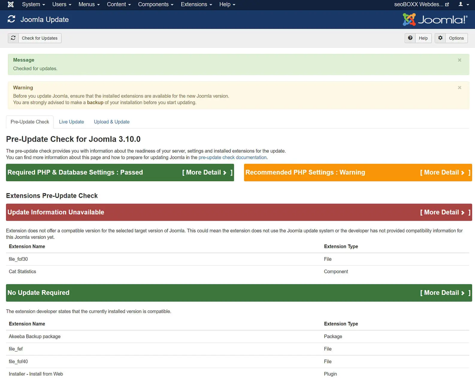The width and height of the screenshot is (475, 383).
Task: Click the Help toolbar button label
Action: tap(423, 38)
